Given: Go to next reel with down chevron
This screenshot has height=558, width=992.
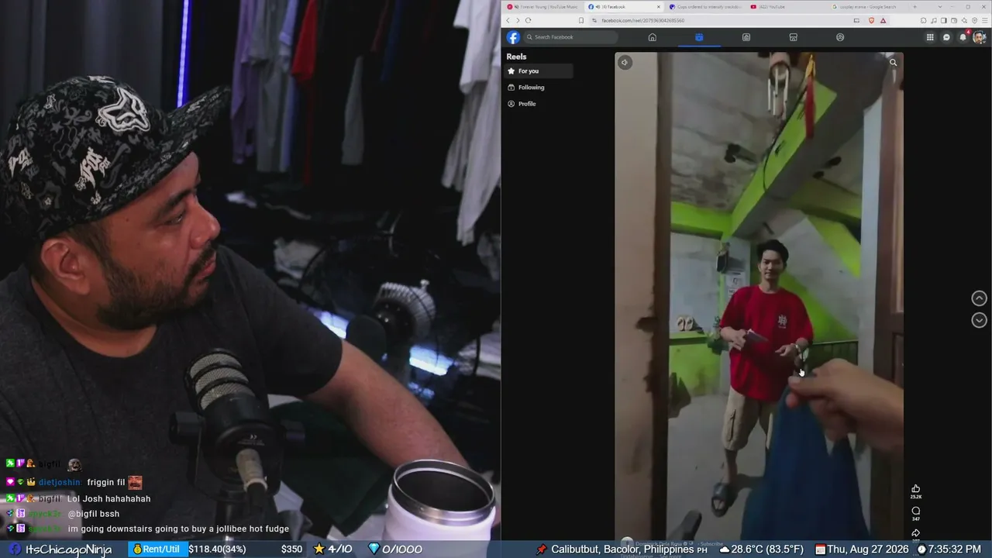Looking at the screenshot, I should point(980,320).
